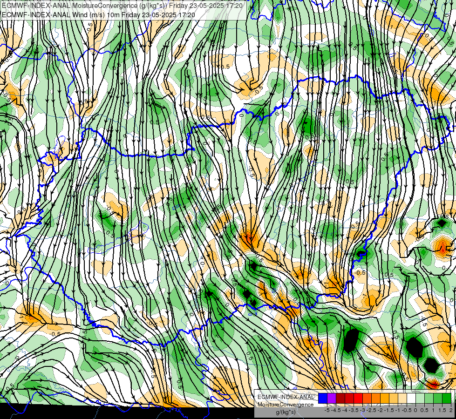Viewport: 456px width, 419px height.
Task: Choose the palest green swatch between 0 and 0.5
Action: click(x=420, y=398)
